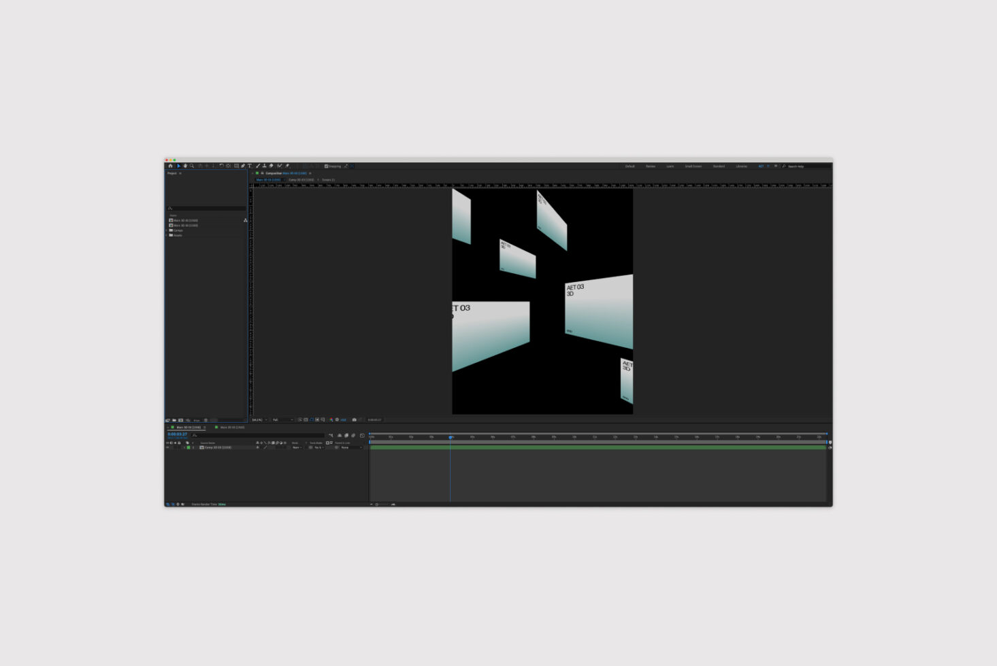Toggle the Comp Mini-Flowchart icon in timeline

coord(331,435)
